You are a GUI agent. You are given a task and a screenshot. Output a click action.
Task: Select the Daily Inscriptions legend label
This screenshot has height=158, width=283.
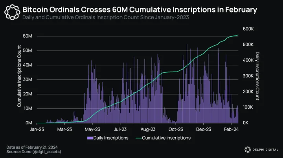coord(111,138)
